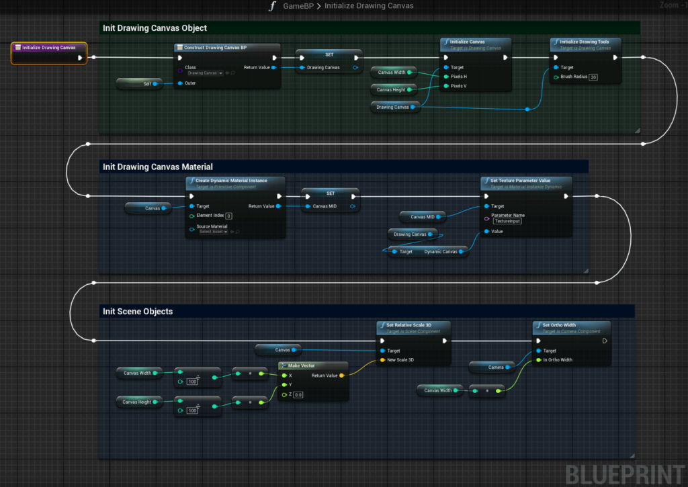Screen dimensions: 688x487
Task: Click the function icon on Create Dynamic Material Instance
Action: pyautogui.click(x=191, y=181)
